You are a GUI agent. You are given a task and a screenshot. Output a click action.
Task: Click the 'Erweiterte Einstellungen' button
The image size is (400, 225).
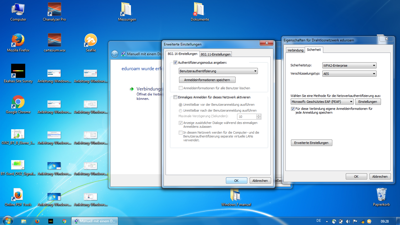[311, 143]
